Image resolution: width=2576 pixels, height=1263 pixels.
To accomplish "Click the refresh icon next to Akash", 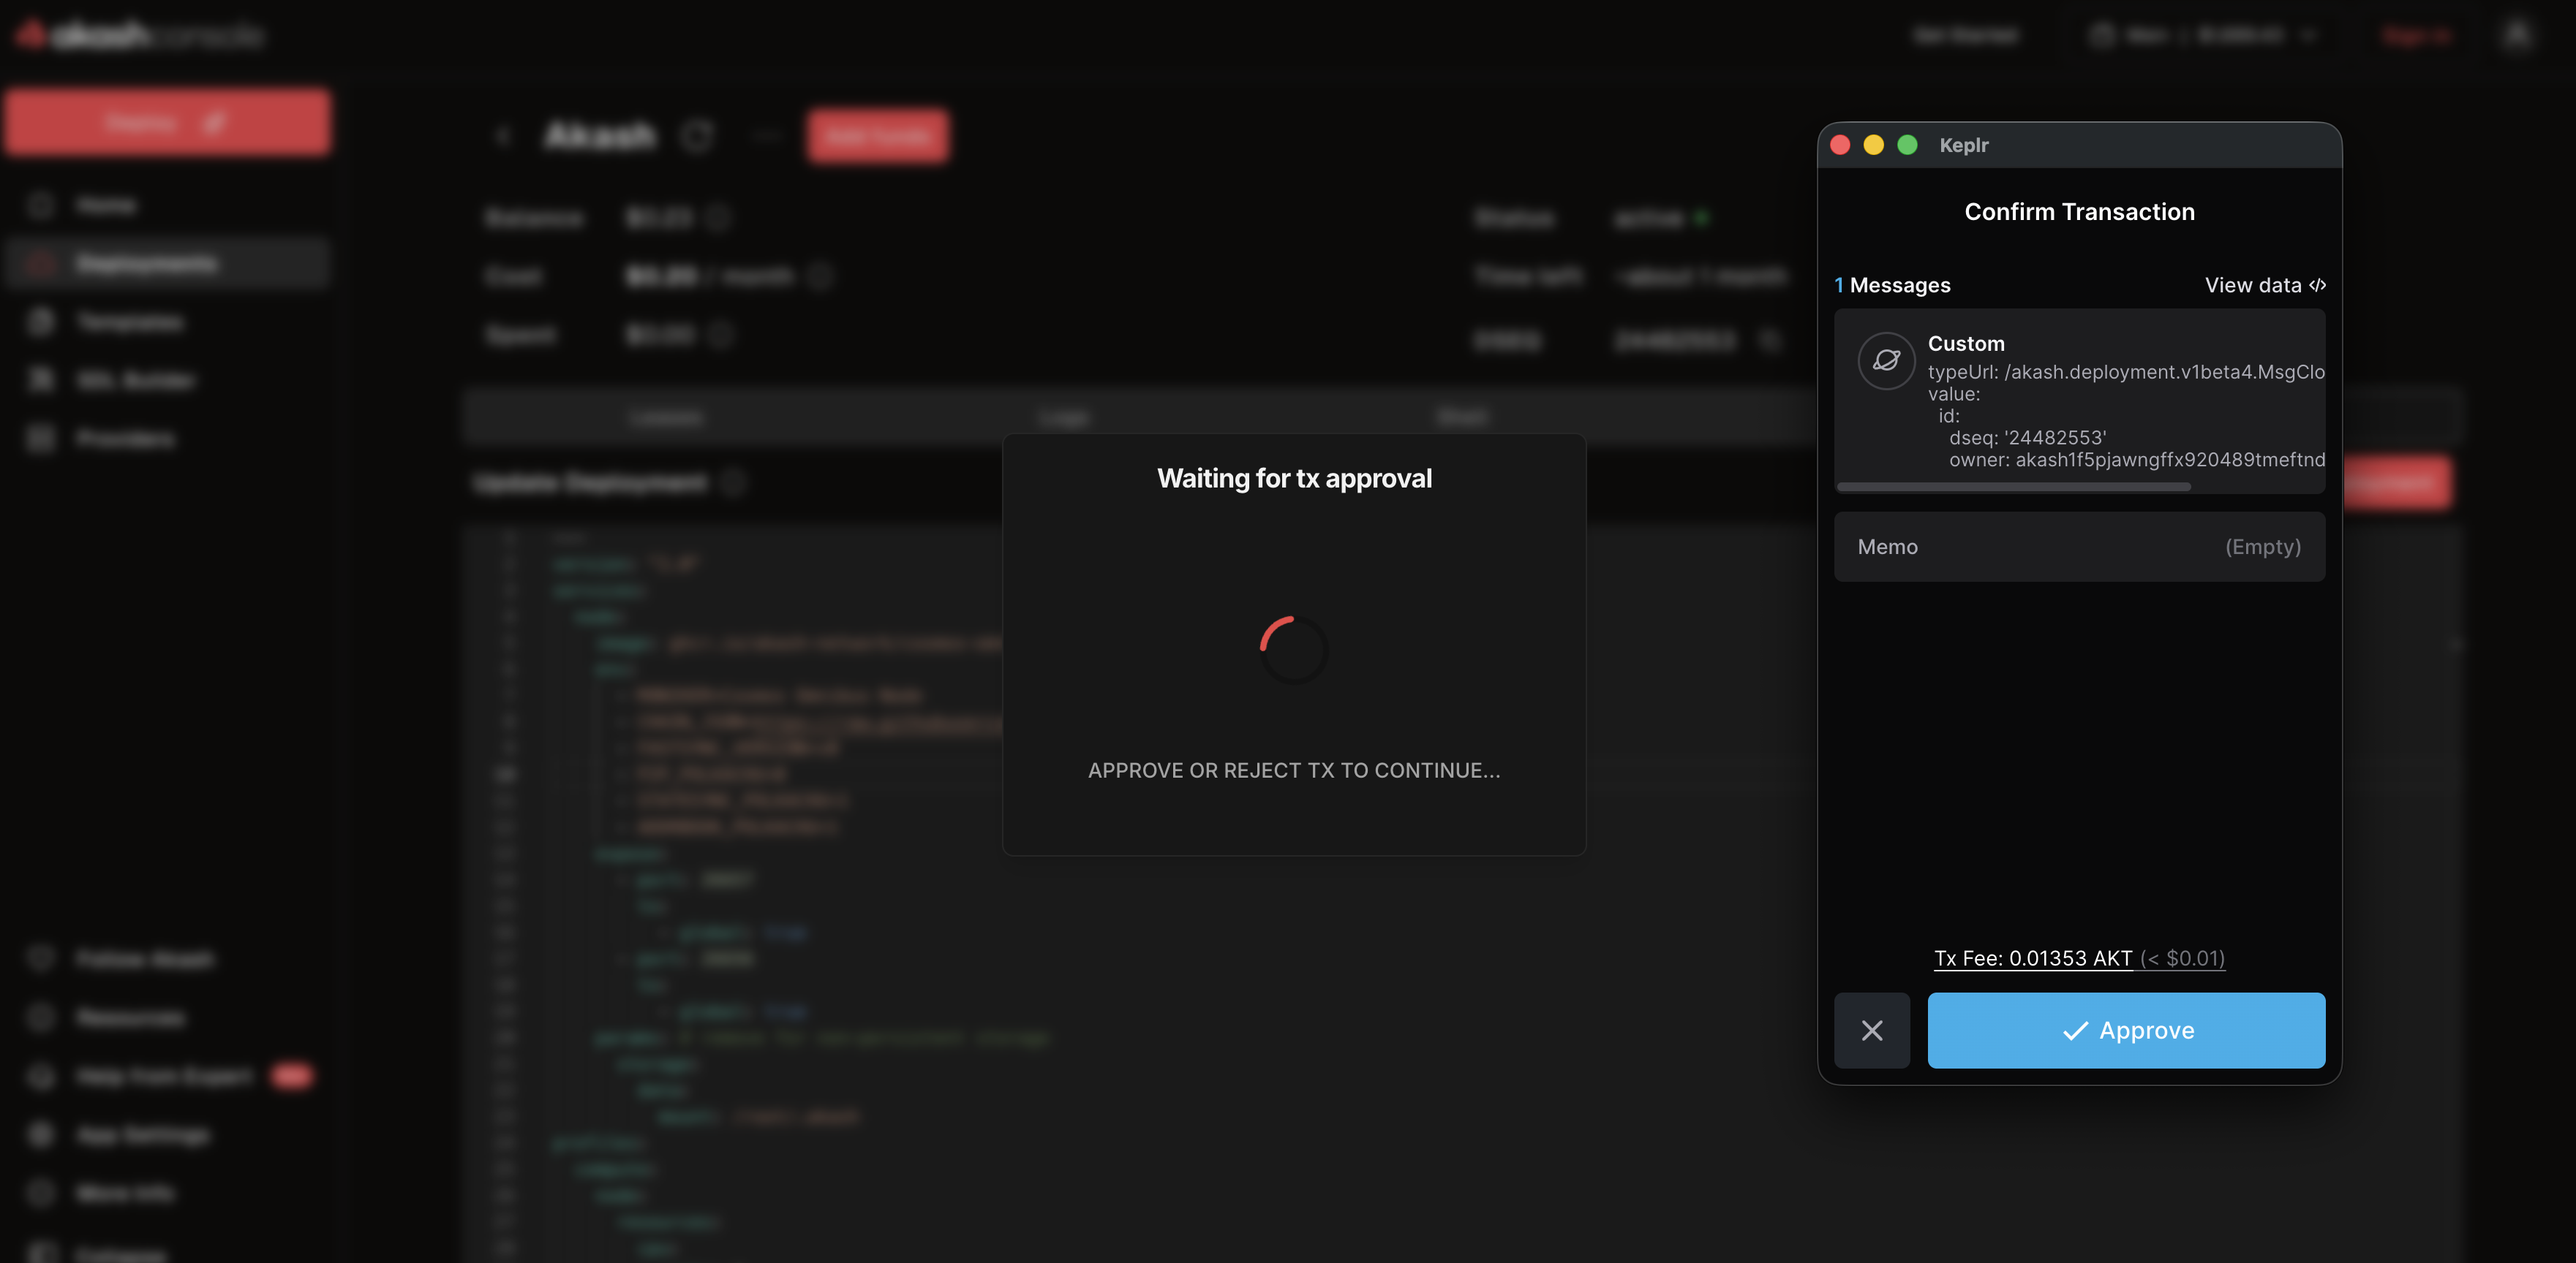I will [x=697, y=136].
